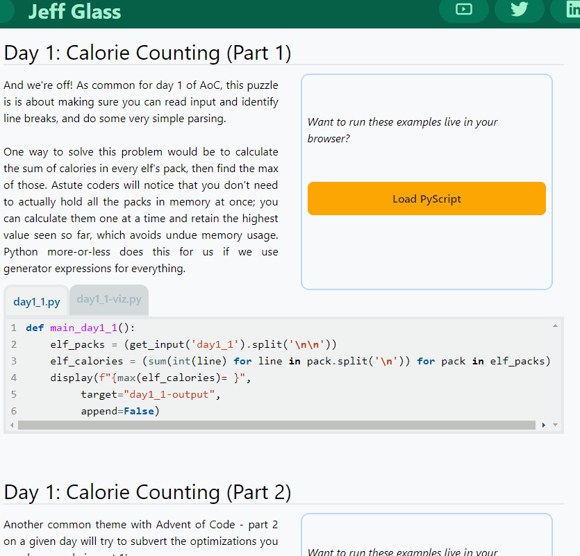Click the code editor scroll-down arrow
Viewport: 580px width, 556px height.
click(555, 425)
